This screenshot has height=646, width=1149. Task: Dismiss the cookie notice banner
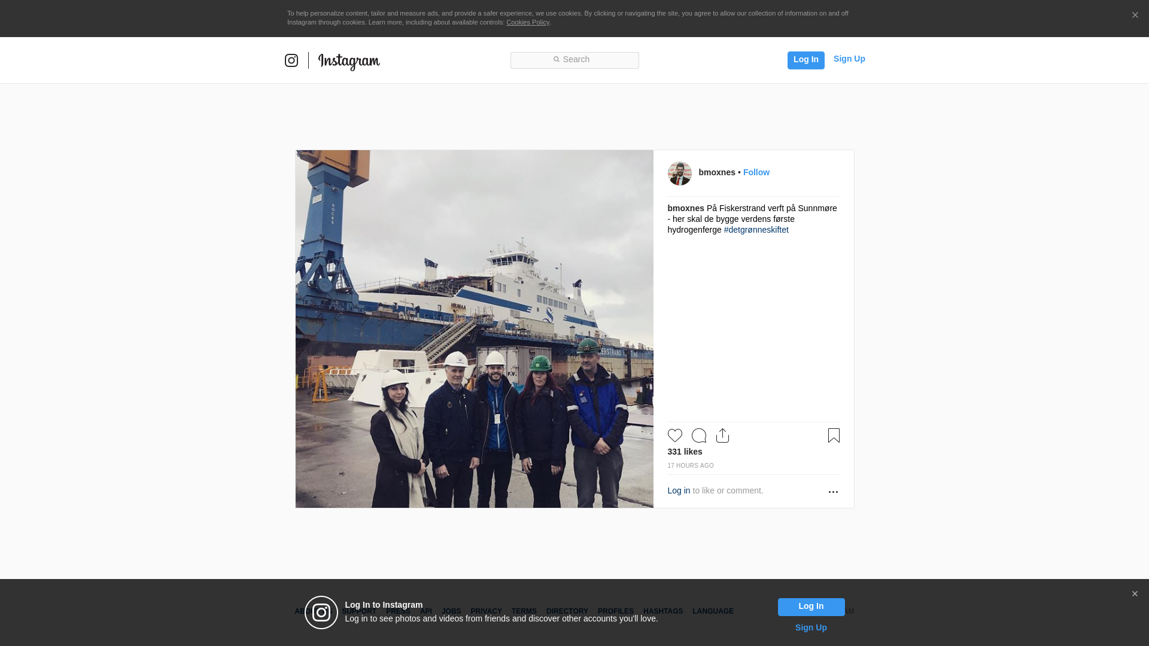[x=1135, y=15]
